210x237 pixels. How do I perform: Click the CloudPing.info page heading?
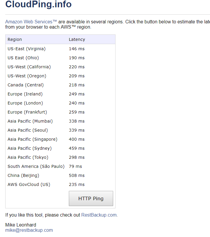coord(38,4)
